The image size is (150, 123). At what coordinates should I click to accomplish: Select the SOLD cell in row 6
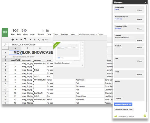40,70
